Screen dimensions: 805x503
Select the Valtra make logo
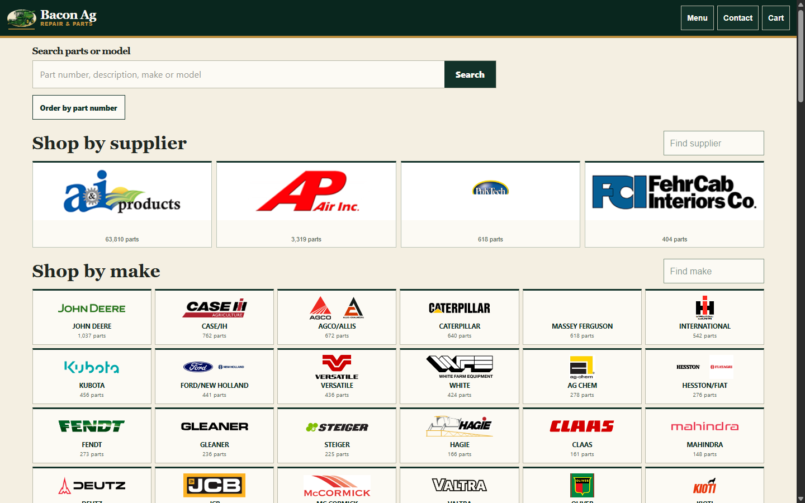click(460, 485)
